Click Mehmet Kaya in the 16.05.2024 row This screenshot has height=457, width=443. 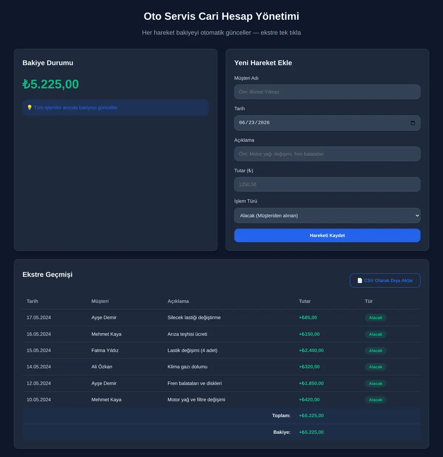106,334
